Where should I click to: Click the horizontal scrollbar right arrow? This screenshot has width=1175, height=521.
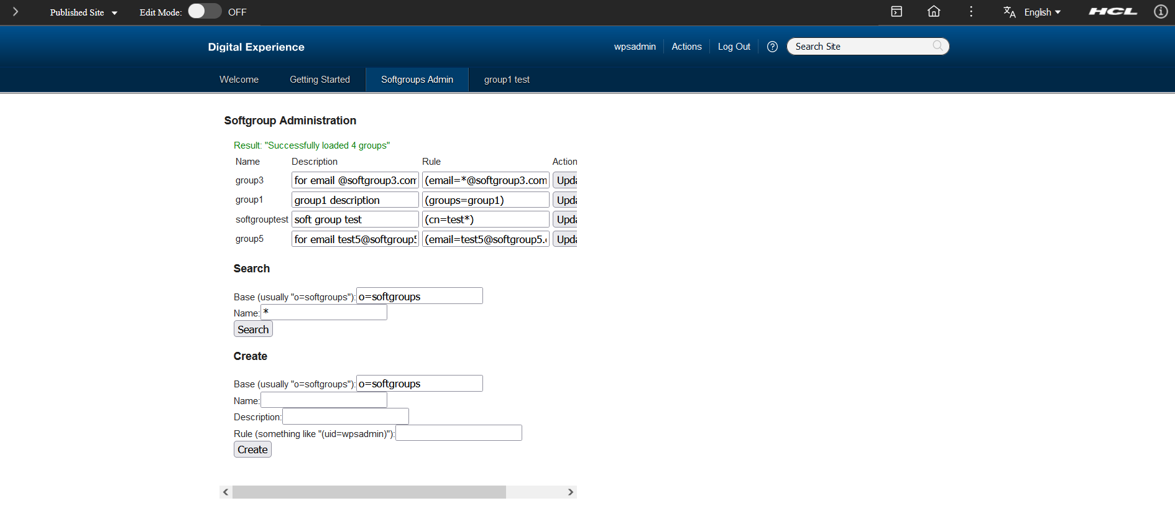[570, 492]
